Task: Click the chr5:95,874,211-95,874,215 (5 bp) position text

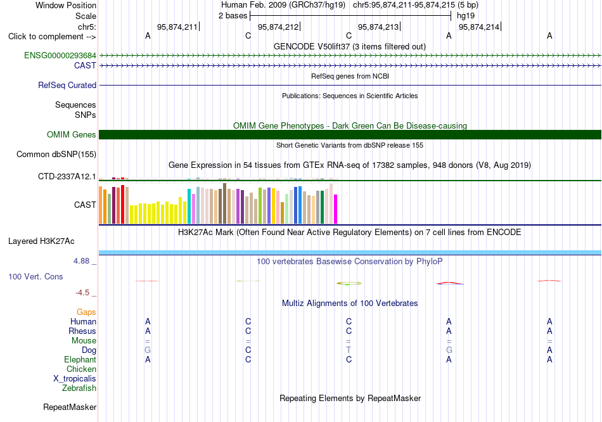Action: [x=416, y=5]
